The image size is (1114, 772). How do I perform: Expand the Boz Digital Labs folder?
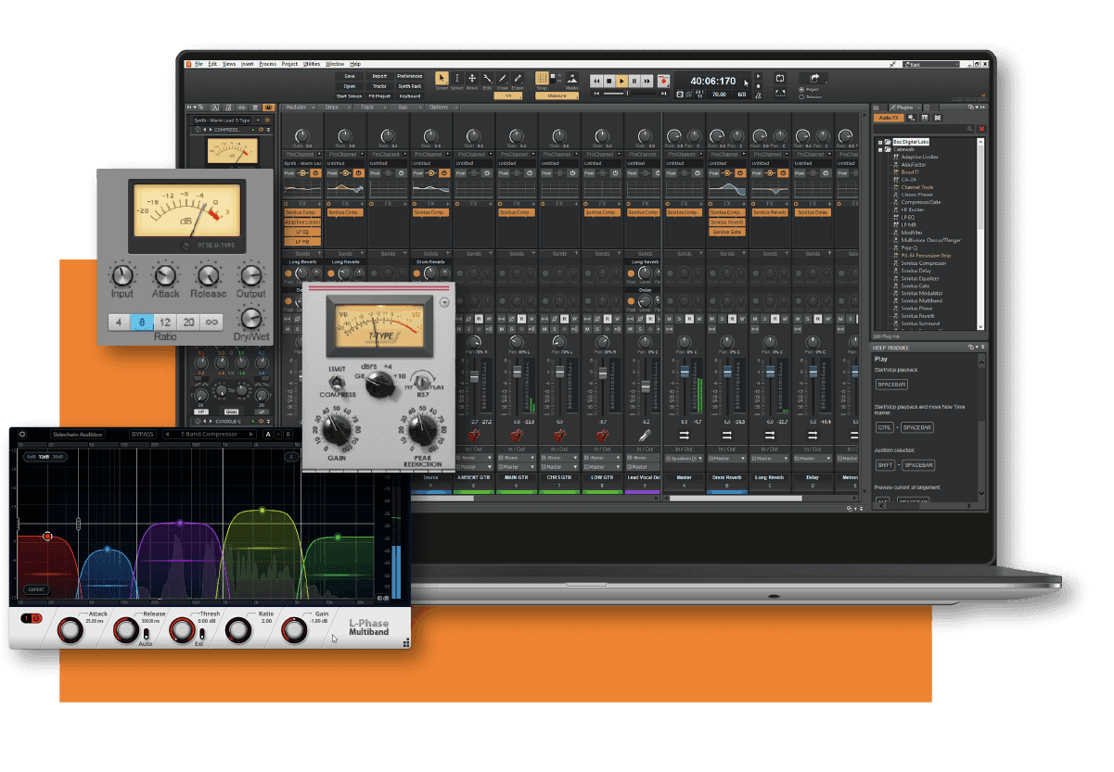click(x=880, y=142)
